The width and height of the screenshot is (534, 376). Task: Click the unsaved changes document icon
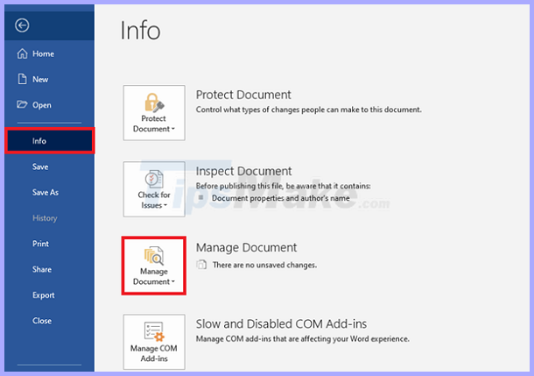201,265
